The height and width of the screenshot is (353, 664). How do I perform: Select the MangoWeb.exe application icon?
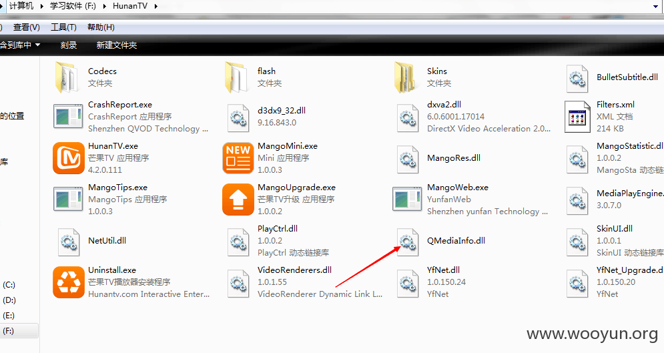pos(407,199)
